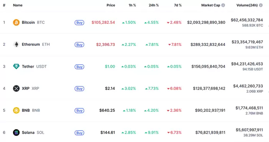The width and height of the screenshot is (269, 142).
Task: Click the orange Bitcoin coin logo
Action: (x=16, y=22)
